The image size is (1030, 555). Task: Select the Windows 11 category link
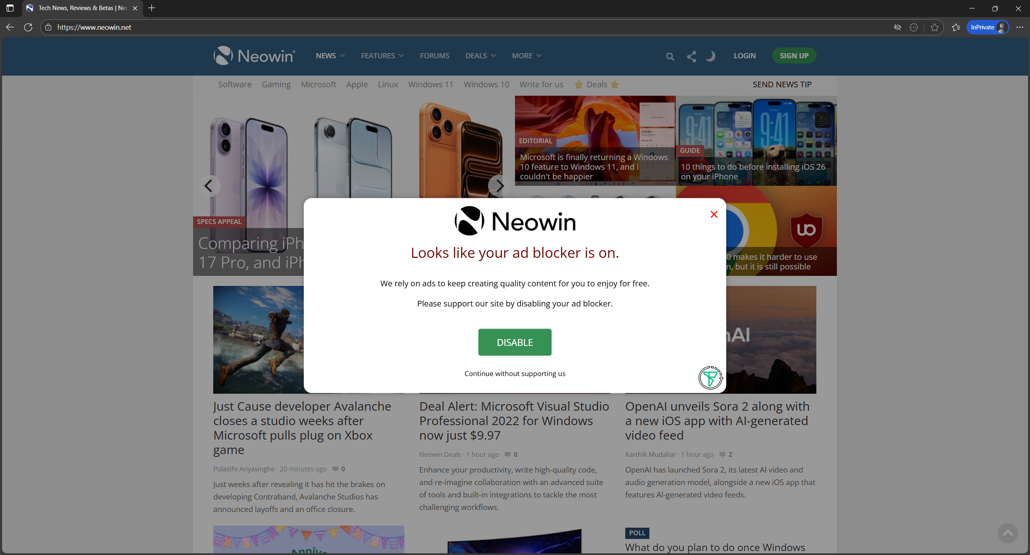pos(431,84)
